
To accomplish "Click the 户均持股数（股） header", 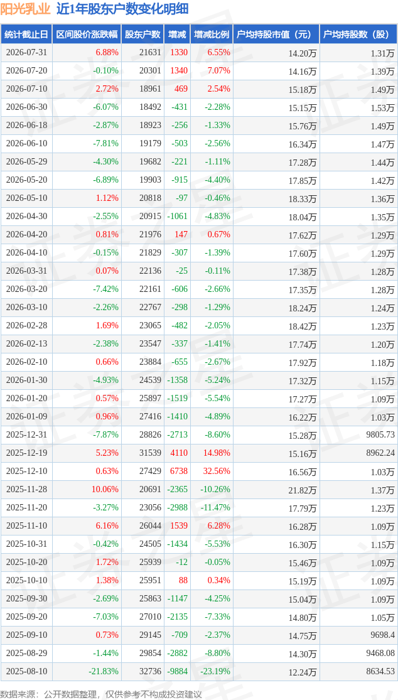I will [358, 35].
